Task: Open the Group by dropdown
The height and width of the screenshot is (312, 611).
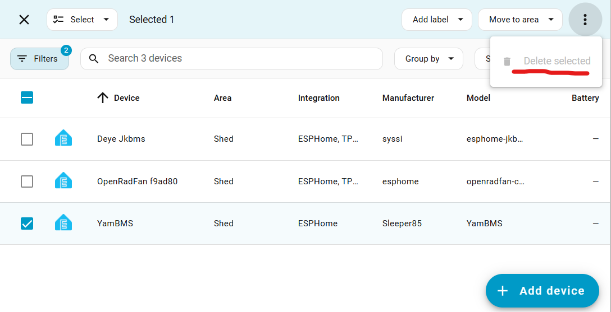Action: (428, 59)
